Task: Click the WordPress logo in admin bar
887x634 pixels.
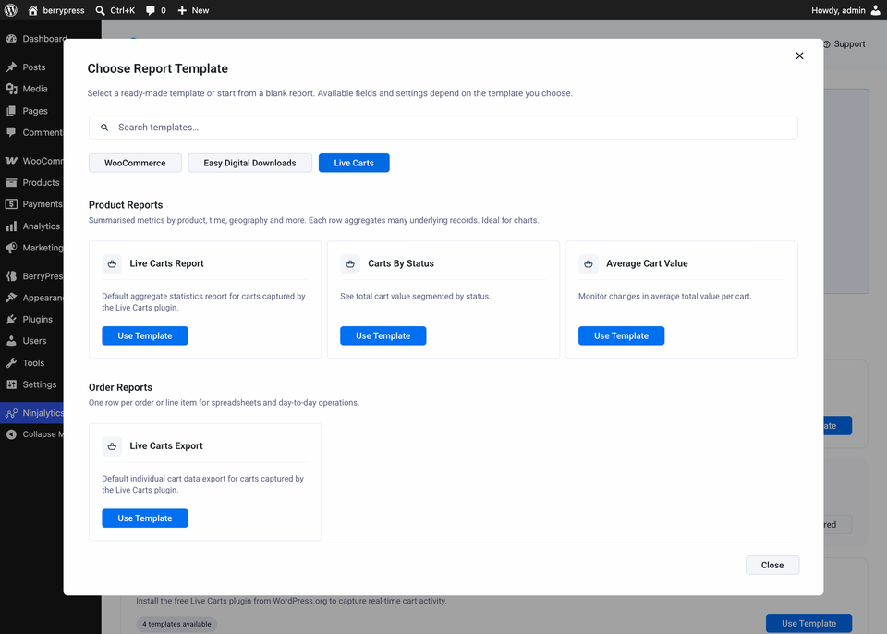Action: click(11, 10)
